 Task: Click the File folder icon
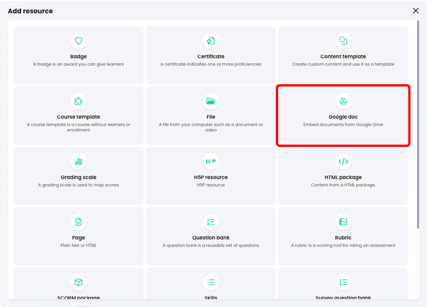[x=211, y=101]
